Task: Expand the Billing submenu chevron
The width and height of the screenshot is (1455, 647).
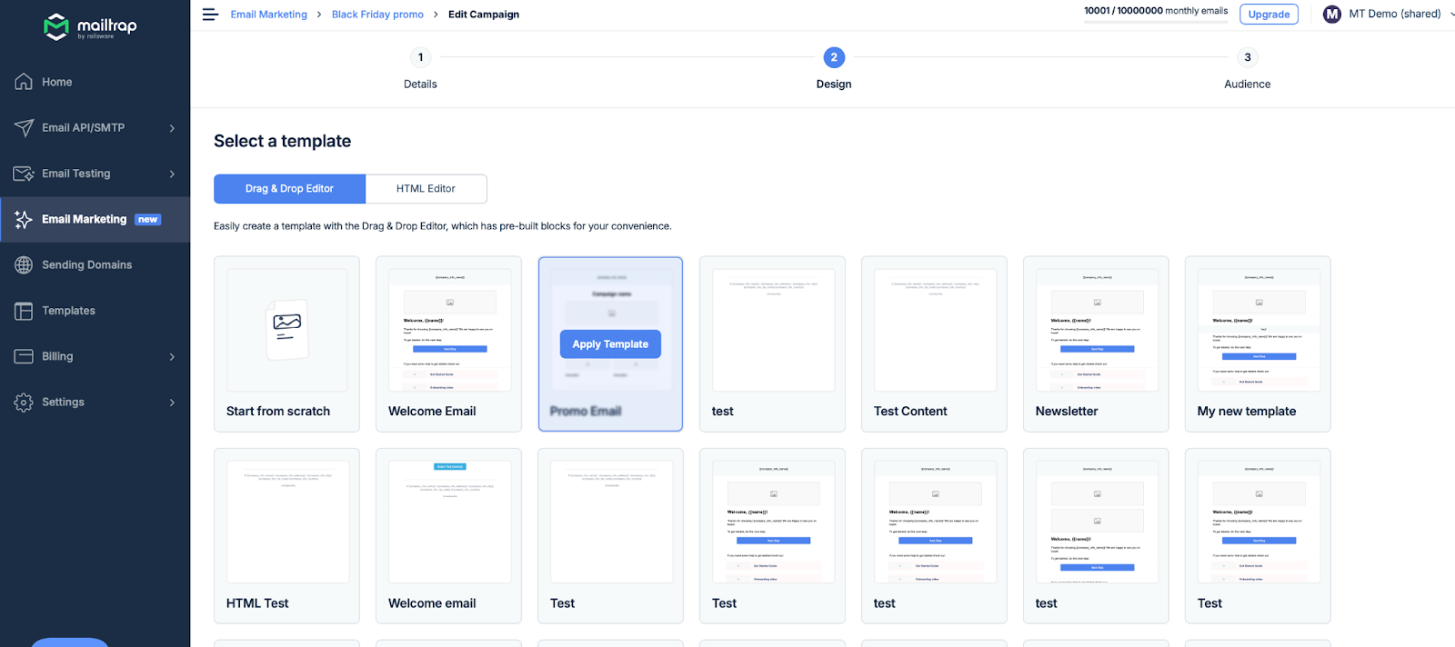Action: coord(172,356)
